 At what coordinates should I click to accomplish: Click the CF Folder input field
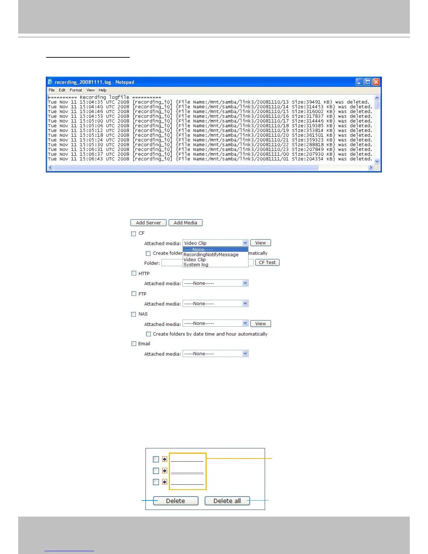tap(207, 263)
